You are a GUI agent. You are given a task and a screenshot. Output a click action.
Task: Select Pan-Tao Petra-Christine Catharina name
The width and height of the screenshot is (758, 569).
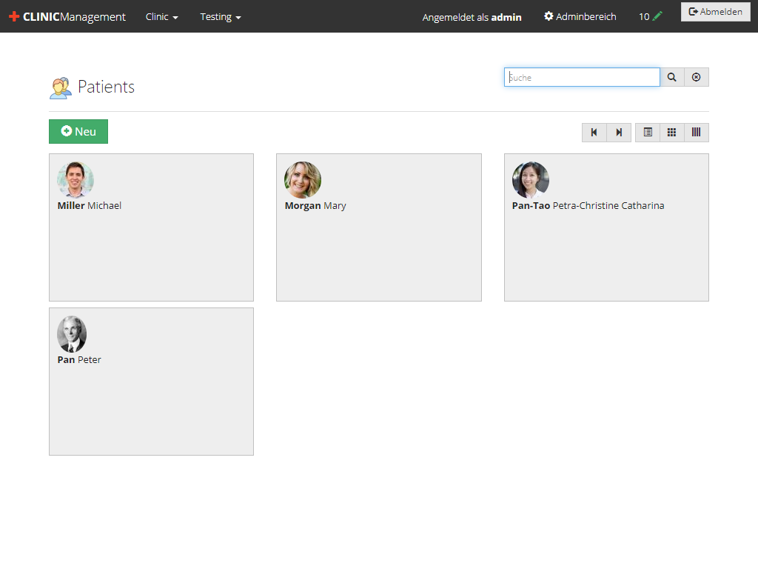[588, 206]
